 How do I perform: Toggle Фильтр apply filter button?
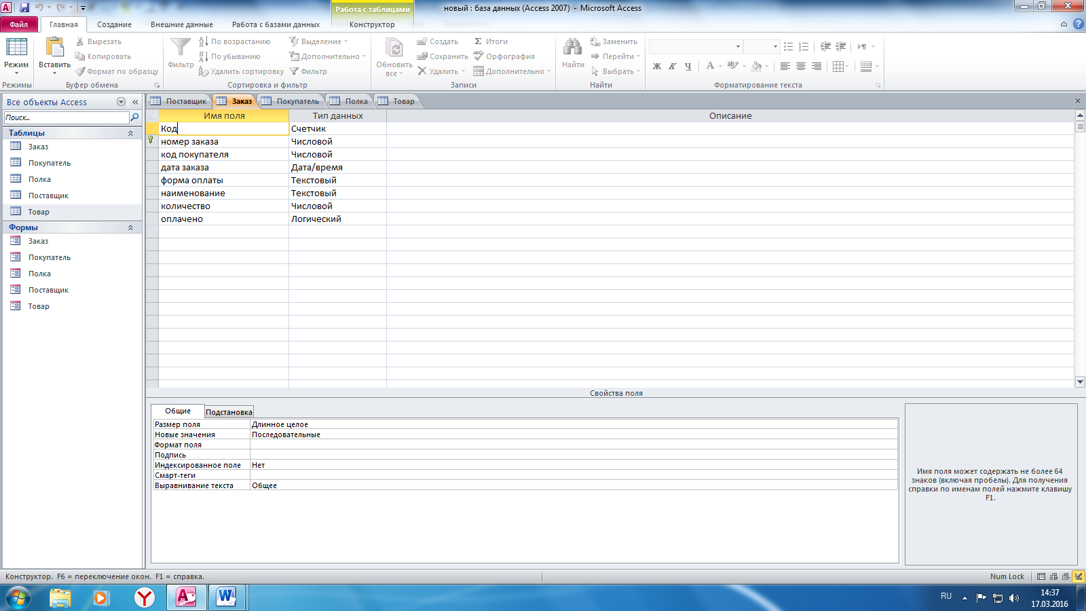point(308,71)
